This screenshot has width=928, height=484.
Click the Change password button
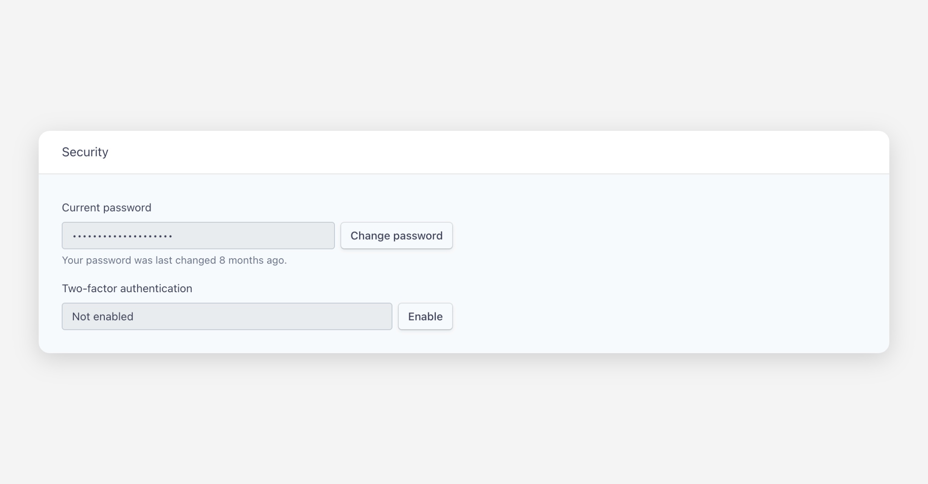396,235
